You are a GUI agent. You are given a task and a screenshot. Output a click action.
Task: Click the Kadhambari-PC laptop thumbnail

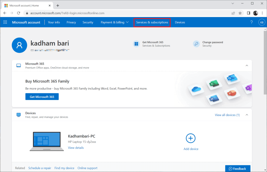click(x=47, y=141)
